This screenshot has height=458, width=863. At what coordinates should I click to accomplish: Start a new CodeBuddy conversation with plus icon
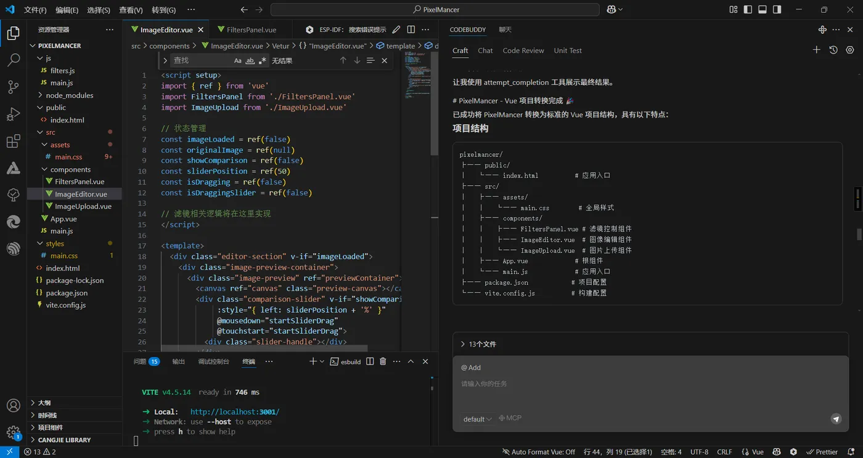click(816, 50)
